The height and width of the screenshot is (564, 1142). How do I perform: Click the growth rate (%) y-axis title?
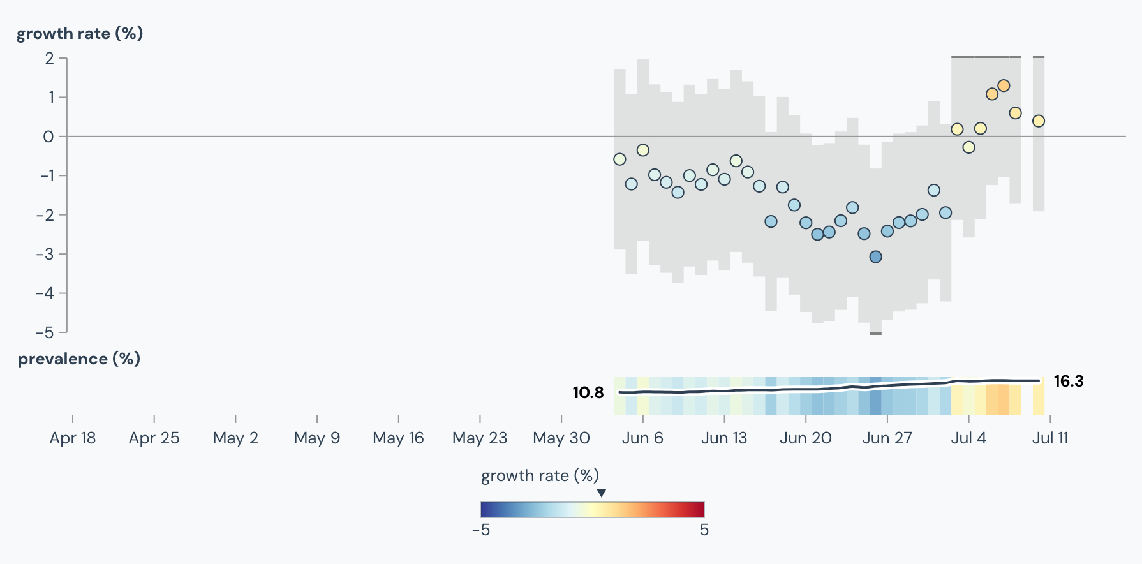coord(80,33)
